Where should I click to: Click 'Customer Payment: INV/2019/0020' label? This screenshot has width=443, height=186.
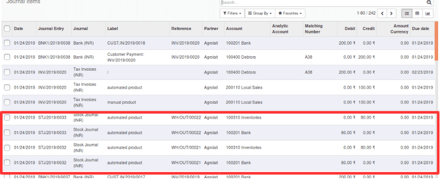coord(126,57)
